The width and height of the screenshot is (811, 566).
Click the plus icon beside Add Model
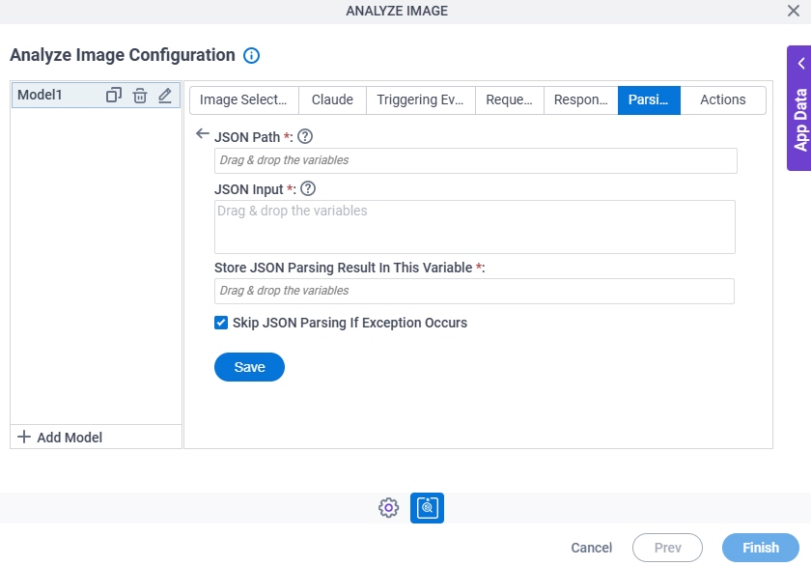click(x=24, y=438)
